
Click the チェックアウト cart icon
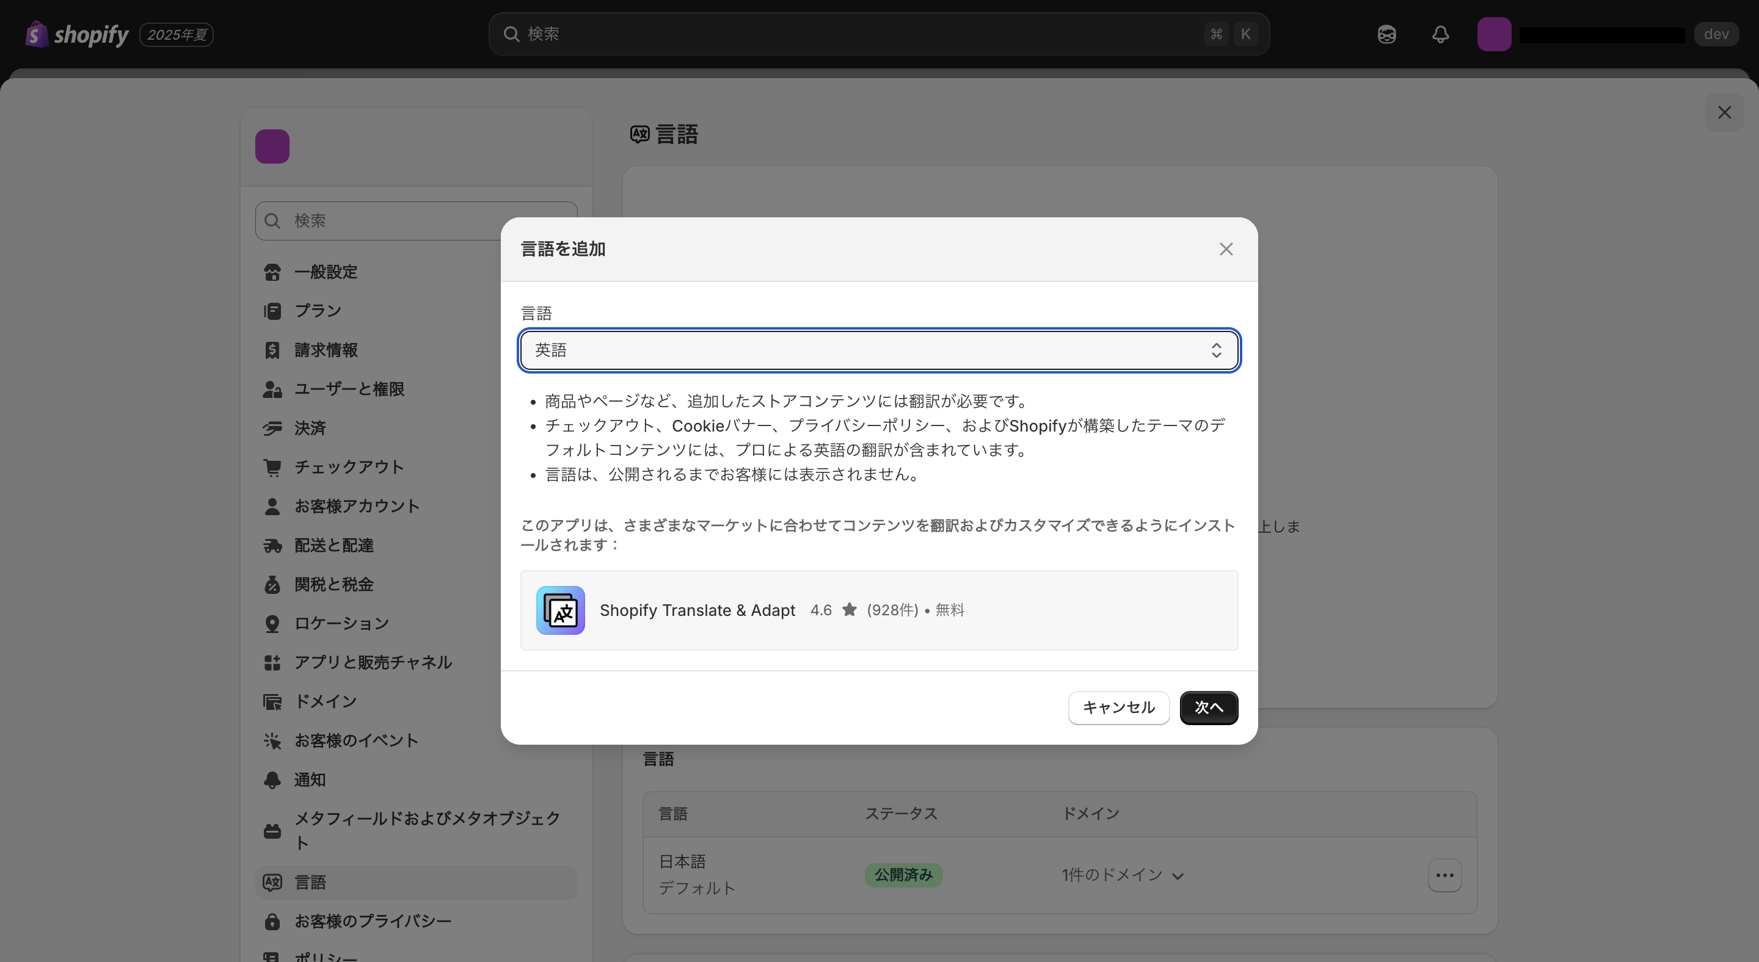(x=272, y=467)
